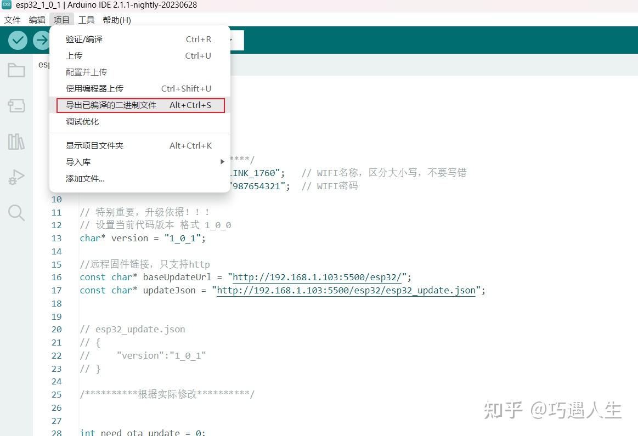Click the Verify/Compile checkmark icon
The image size is (638, 436).
(x=17, y=39)
